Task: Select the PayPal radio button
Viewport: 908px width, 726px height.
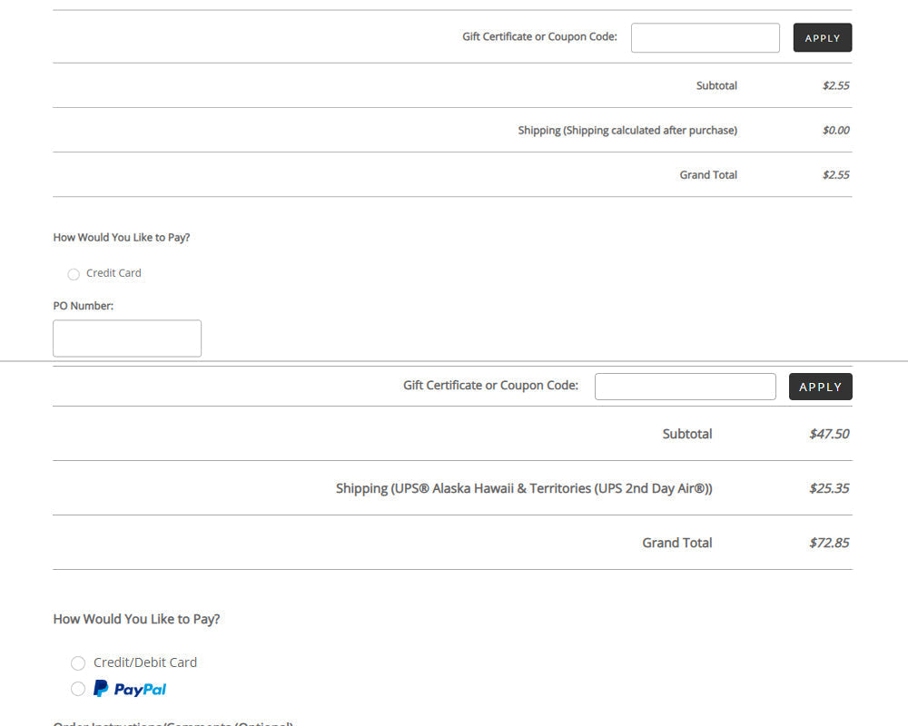Action: tap(78, 689)
